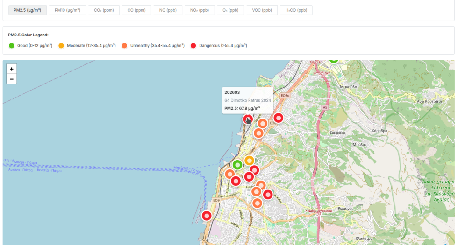Click the red marker on southwest coast near EO9
Screen dimensions: 458x245
[x=206, y=216]
